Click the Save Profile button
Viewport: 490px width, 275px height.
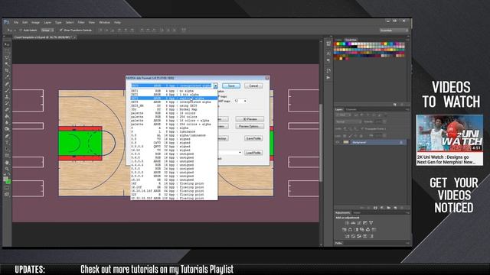point(253,138)
